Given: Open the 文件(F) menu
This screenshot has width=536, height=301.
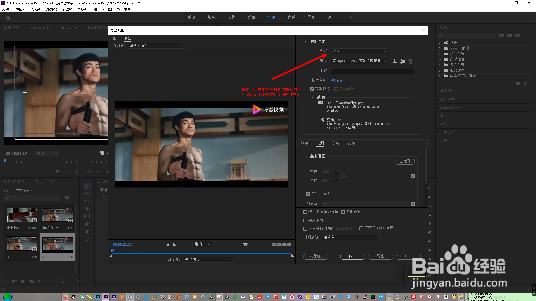Looking at the screenshot, I should [x=7, y=9].
